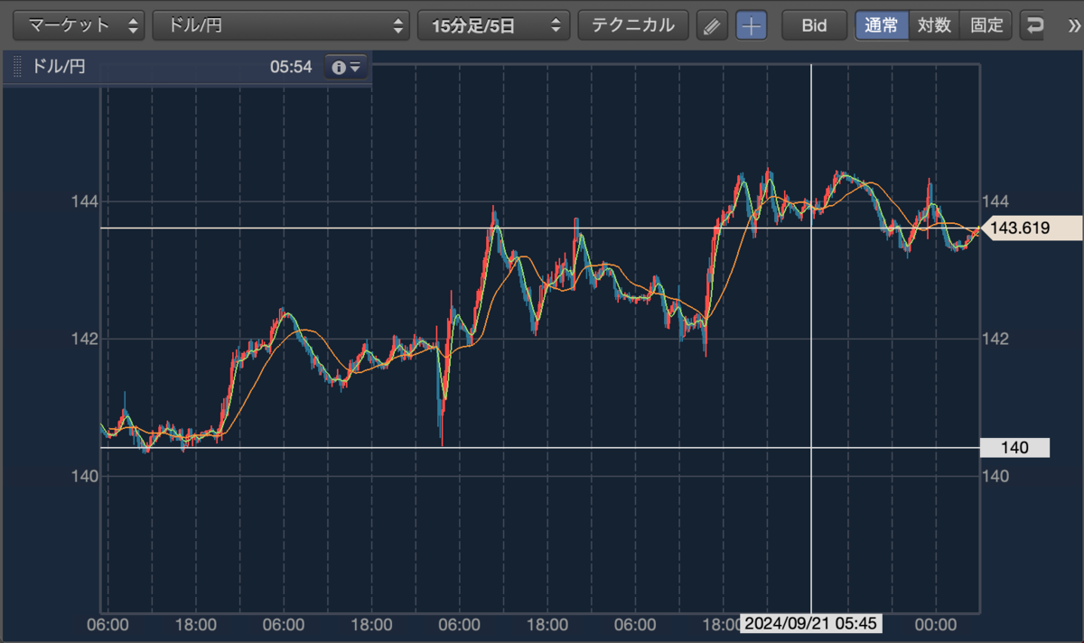
Task: Expand toolbar overflow double chevron
Action: pos(1072,25)
